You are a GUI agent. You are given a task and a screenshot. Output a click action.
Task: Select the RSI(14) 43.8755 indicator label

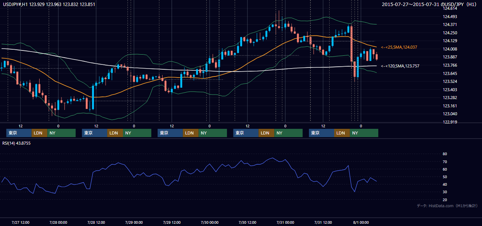[x=16, y=143]
